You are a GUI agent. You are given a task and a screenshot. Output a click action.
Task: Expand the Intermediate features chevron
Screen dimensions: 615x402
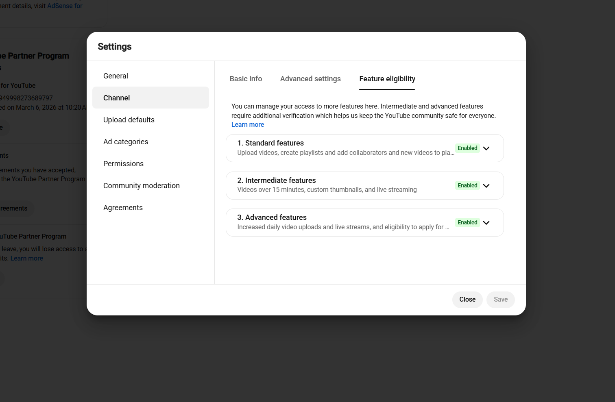point(486,186)
